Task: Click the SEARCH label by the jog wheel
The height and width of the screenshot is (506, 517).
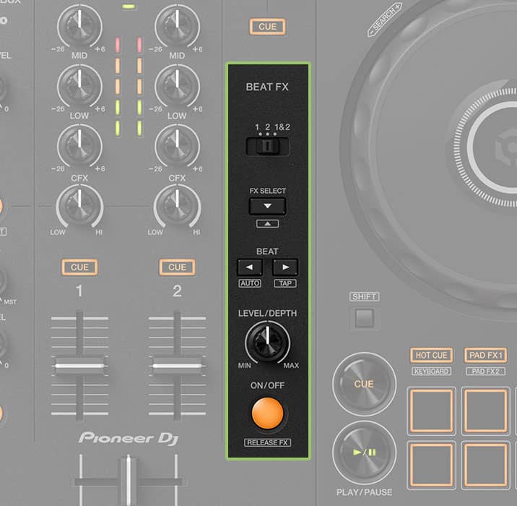Action: click(x=384, y=20)
